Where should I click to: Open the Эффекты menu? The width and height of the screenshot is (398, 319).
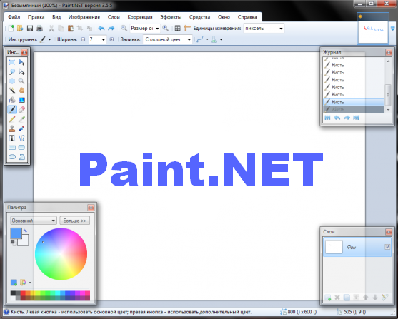(171, 17)
